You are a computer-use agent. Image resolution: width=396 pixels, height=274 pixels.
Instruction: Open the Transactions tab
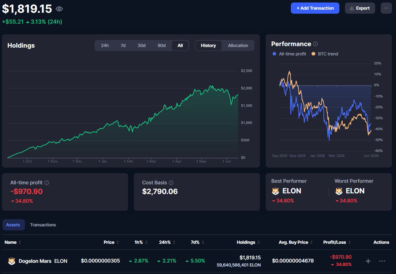pos(43,225)
